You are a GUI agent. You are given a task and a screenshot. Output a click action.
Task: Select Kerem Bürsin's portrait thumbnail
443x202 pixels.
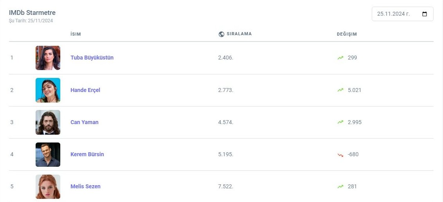point(48,154)
